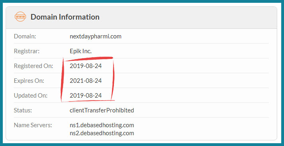Image resolution: width=284 pixels, height=146 pixels.
Task: Click ns1.debasedhosting.com name server
Action: point(102,125)
